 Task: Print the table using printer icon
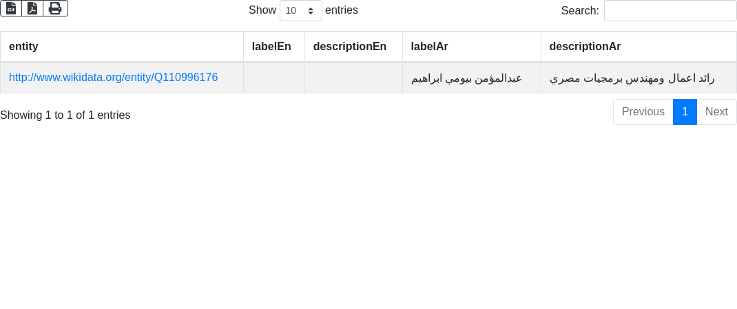(x=55, y=8)
